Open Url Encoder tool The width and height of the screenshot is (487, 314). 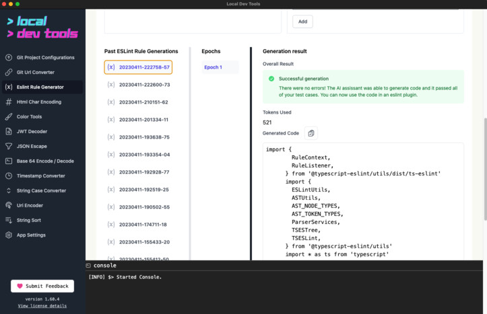click(x=42, y=205)
